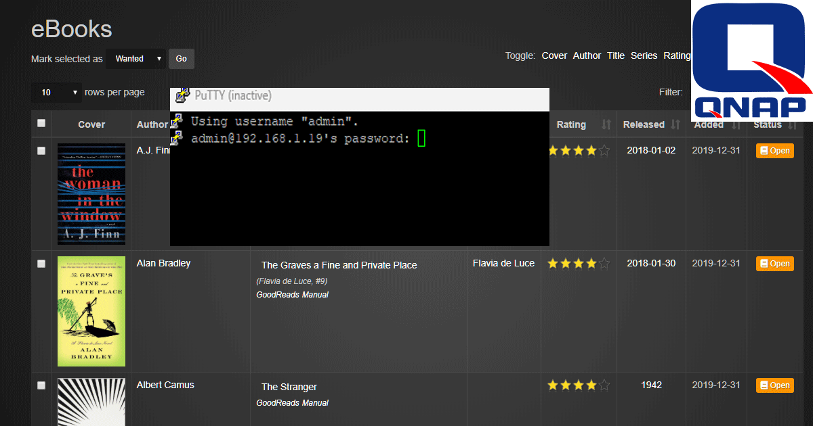Check the A.J. Finn row checkbox
Image resolution: width=813 pixels, height=426 pixels.
[x=41, y=151]
